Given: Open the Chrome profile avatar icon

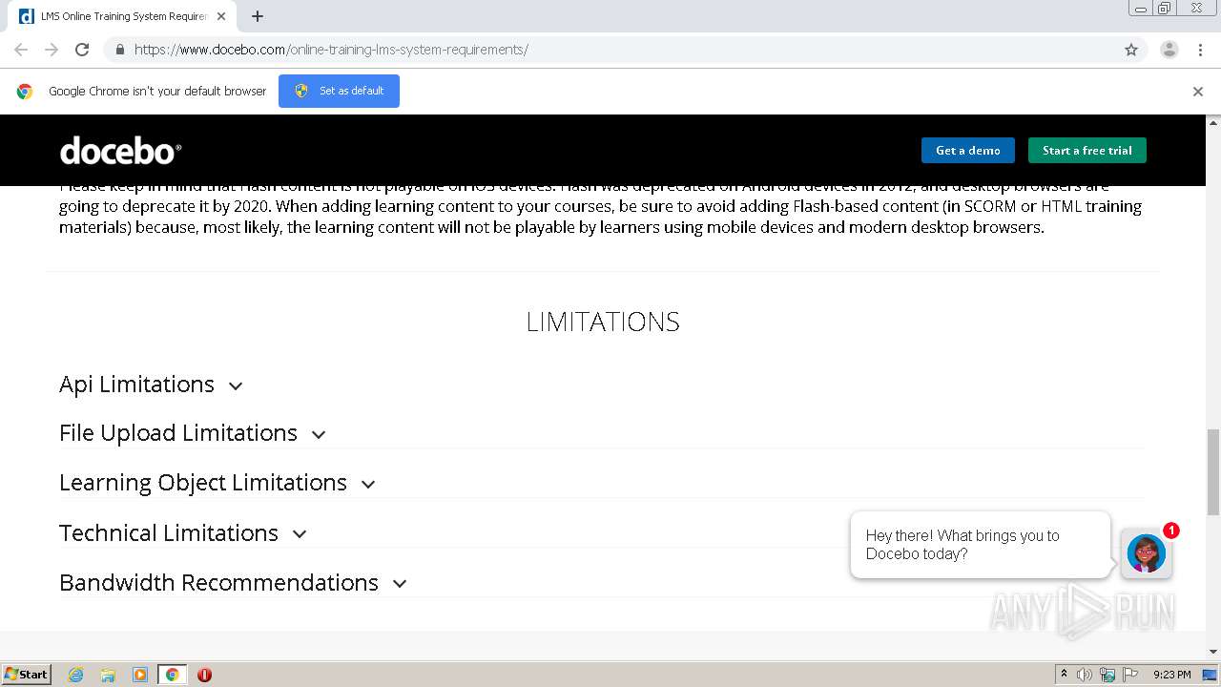Looking at the screenshot, I should [1169, 50].
